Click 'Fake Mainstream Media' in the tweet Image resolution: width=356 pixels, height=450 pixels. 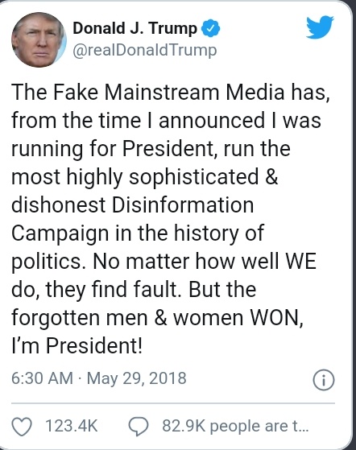(168, 92)
